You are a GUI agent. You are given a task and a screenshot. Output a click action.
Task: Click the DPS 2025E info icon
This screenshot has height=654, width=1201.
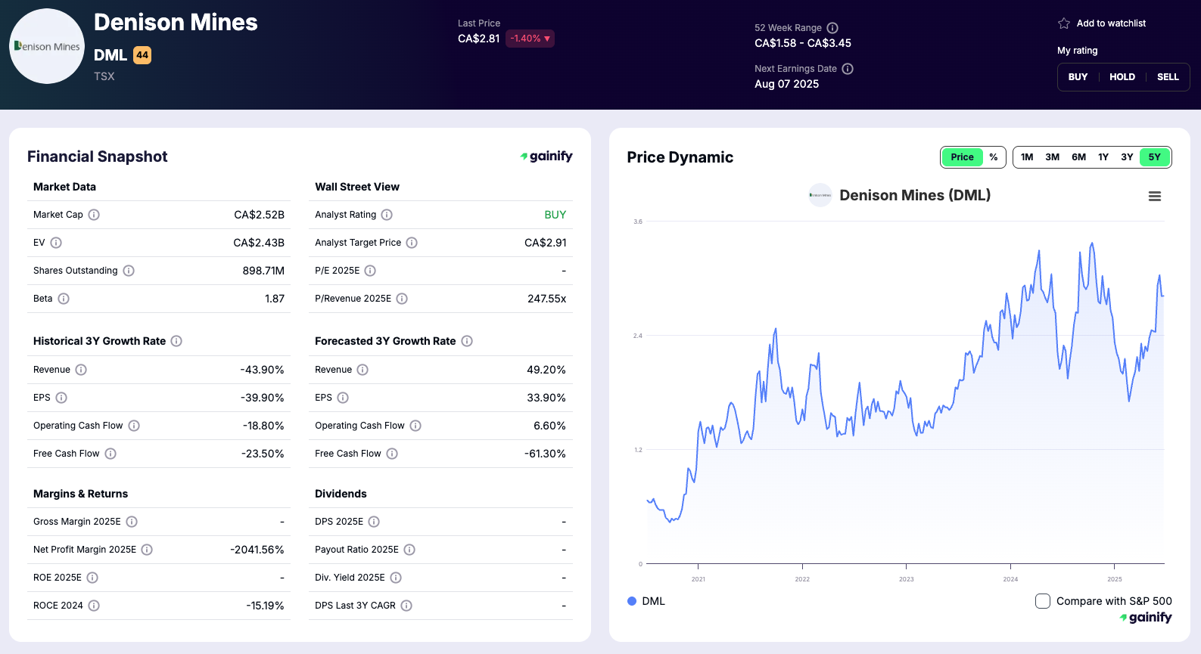374,522
